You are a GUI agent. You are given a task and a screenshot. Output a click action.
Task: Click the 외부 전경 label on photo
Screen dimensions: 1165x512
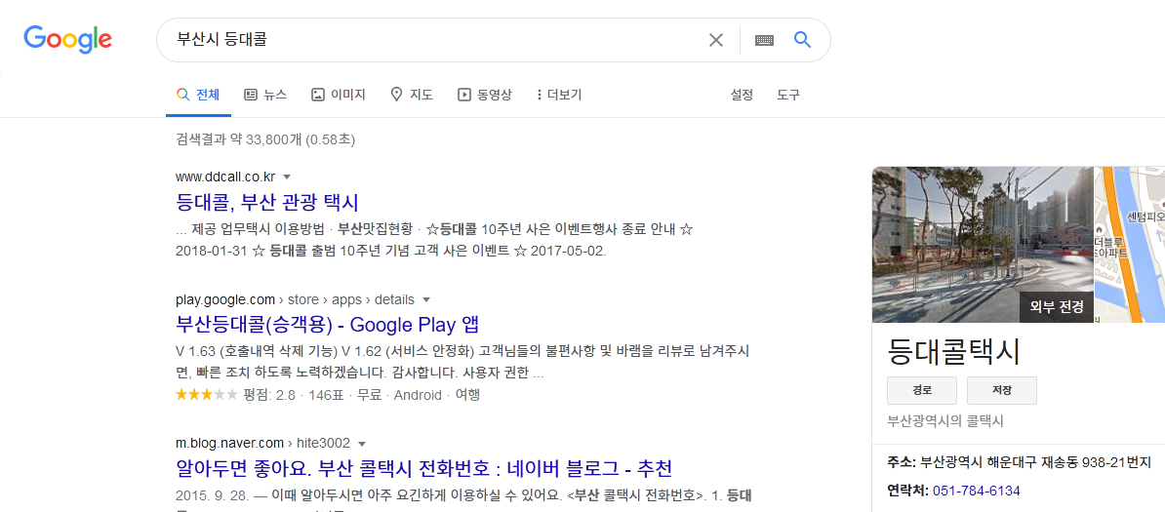click(x=1057, y=306)
